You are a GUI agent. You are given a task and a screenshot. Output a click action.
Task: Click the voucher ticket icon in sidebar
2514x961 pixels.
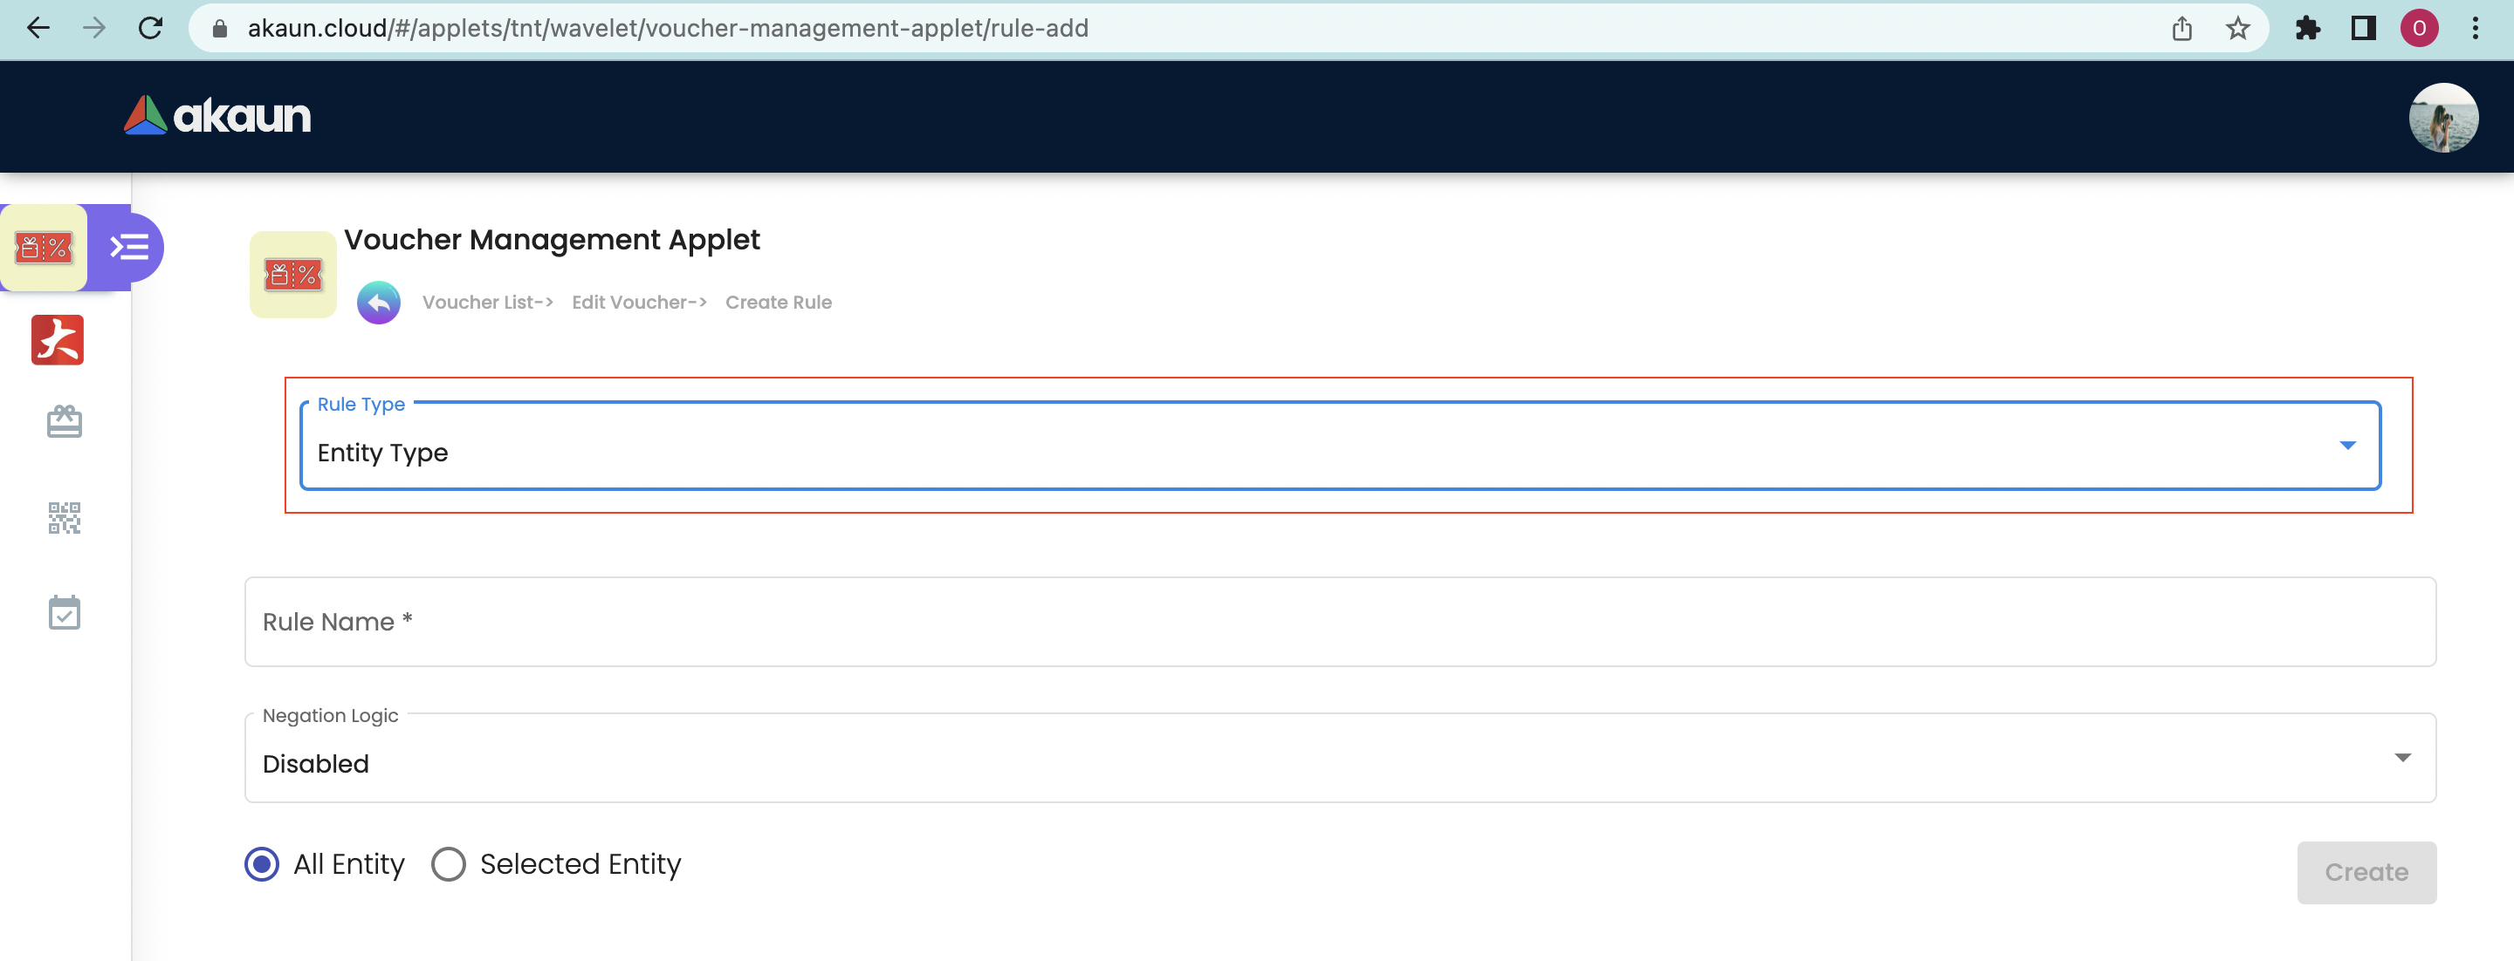44,248
